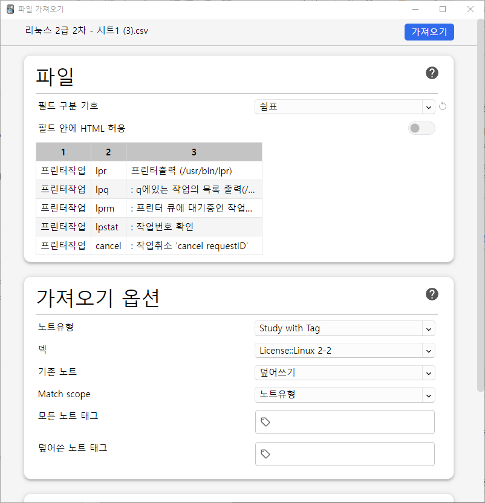Open the 필드 구분 기호 dropdown showing 쉼표
The image size is (485, 503).
point(345,107)
